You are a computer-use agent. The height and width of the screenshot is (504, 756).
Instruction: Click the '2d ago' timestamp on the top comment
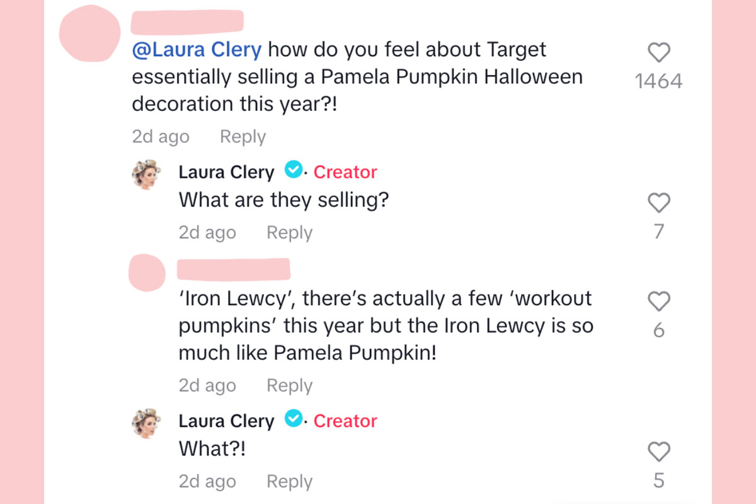coord(160,136)
